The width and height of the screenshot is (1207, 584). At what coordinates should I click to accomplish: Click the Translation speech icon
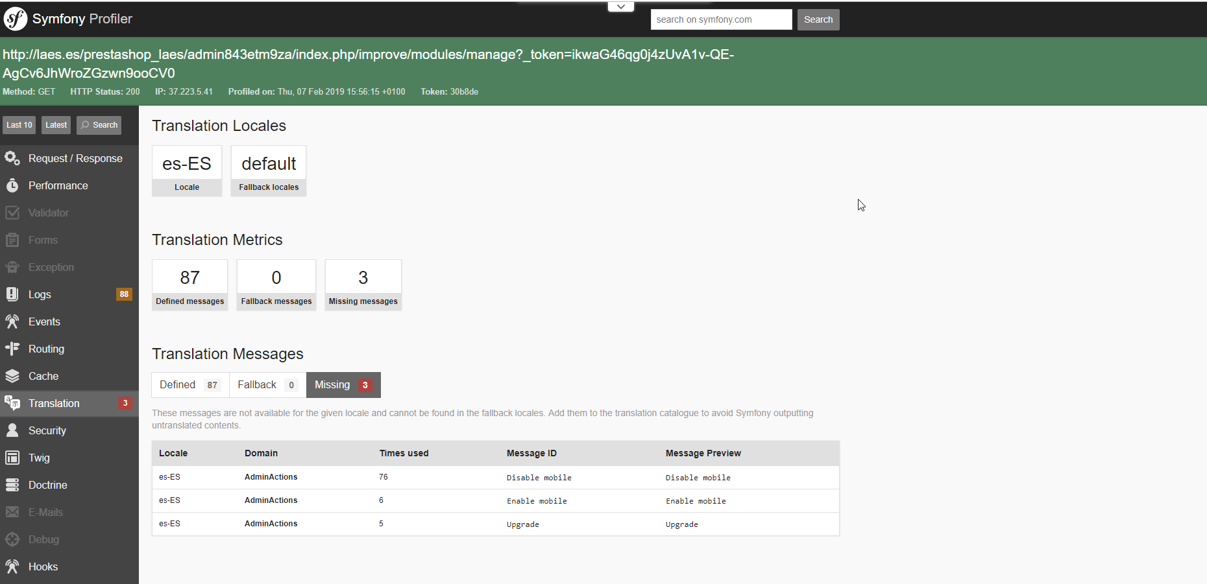pos(12,403)
